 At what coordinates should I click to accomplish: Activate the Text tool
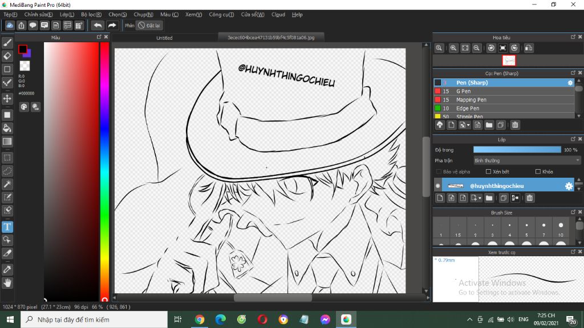point(7,227)
